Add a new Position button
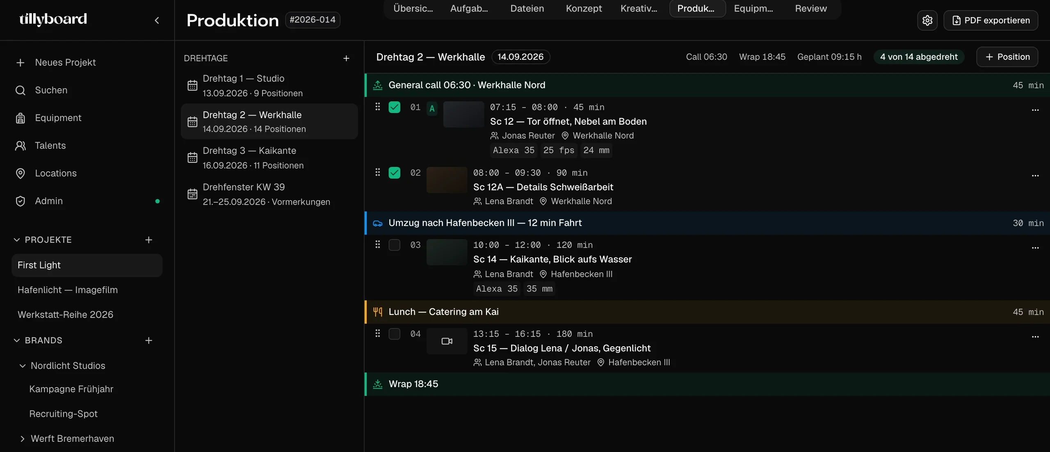Screen dimensions: 1050x452 (x=1007, y=57)
